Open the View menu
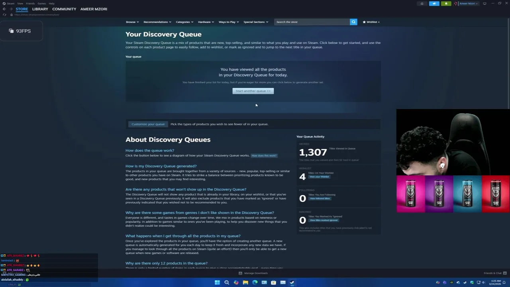The width and height of the screenshot is (510, 287). (x=20, y=4)
